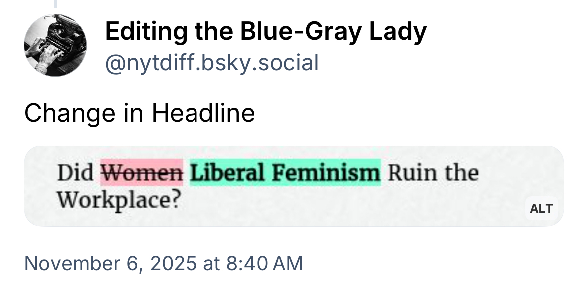
Task: Show the ALT text badge
Action: pyautogui.click(x=541, y=208)
